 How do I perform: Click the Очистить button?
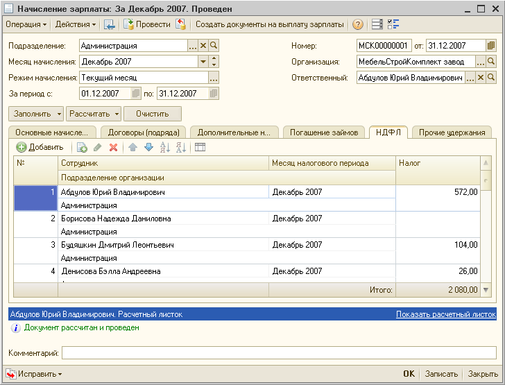tap(153, 114)
